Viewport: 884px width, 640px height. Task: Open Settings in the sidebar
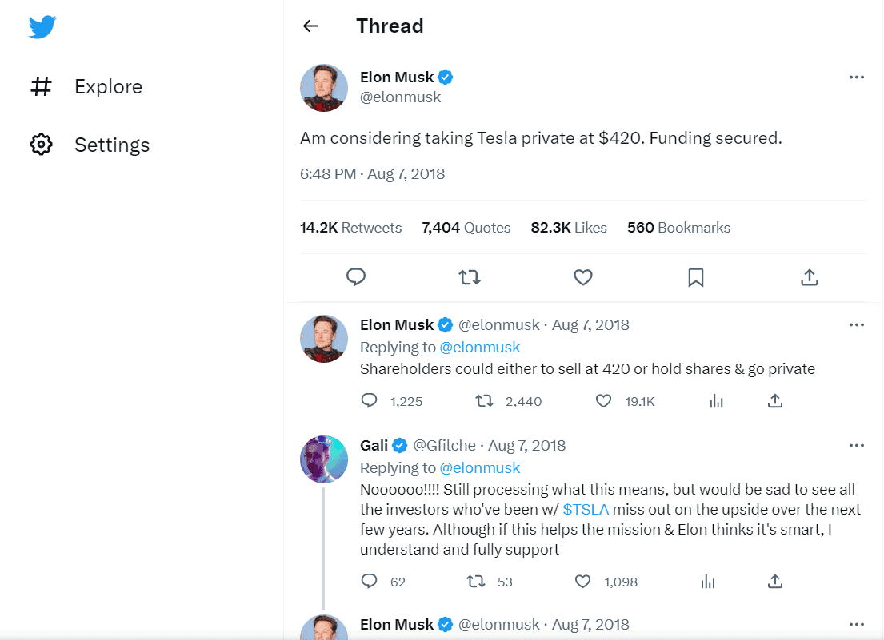tap(111, 145)
